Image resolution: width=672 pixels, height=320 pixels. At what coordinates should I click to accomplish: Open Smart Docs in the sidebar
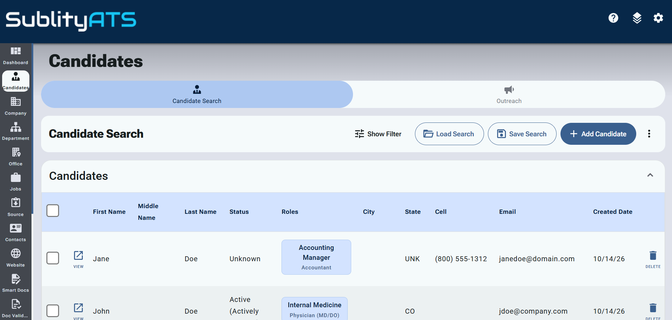(16, 284)
